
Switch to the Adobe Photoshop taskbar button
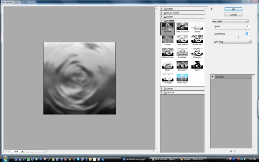click(135, 159)
